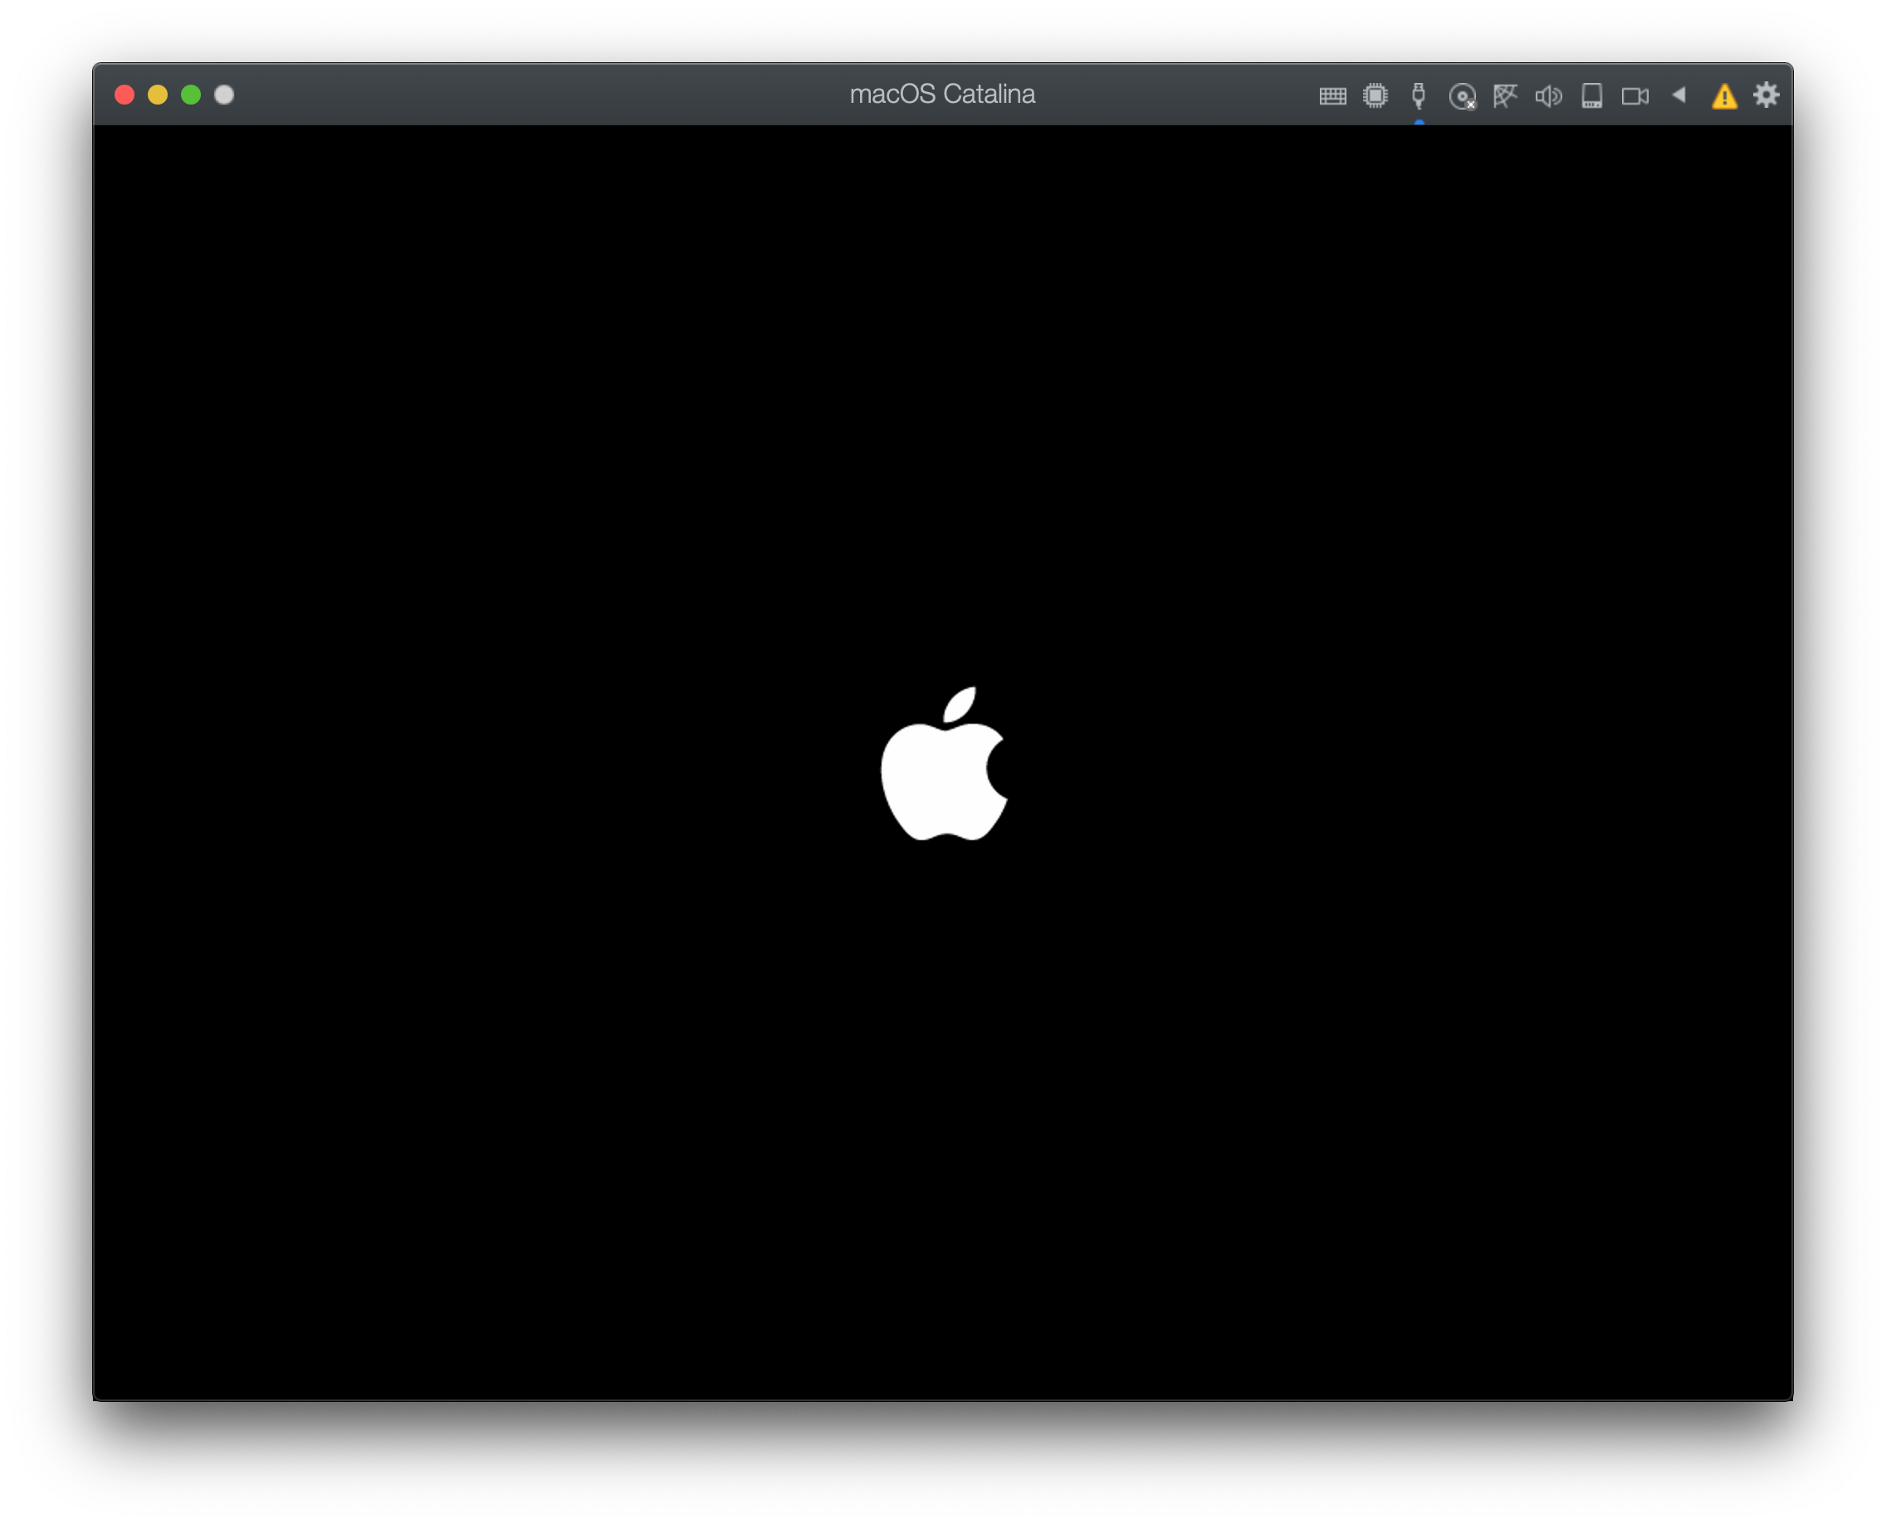Screen dimensions: 1886x1524
Task: Click the black VM display below the logo
Action: [x=944, y=1097]
